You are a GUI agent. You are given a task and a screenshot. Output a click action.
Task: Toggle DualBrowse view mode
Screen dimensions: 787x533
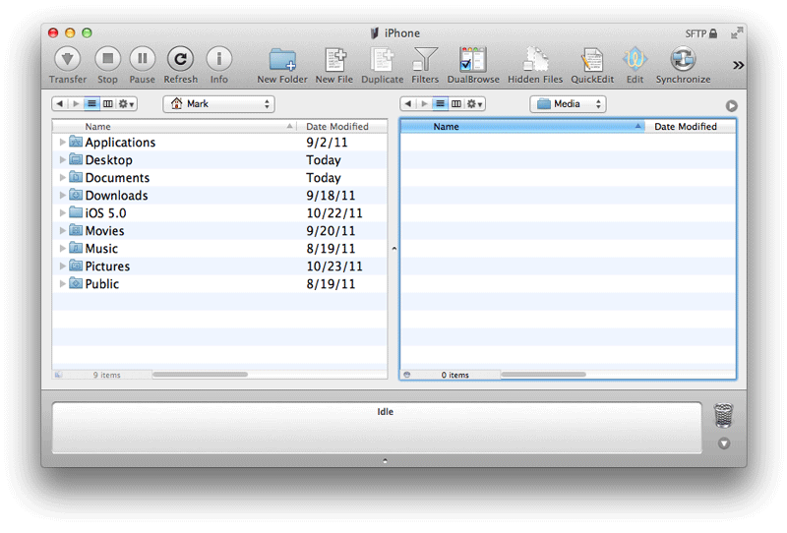tap(473, 60)
